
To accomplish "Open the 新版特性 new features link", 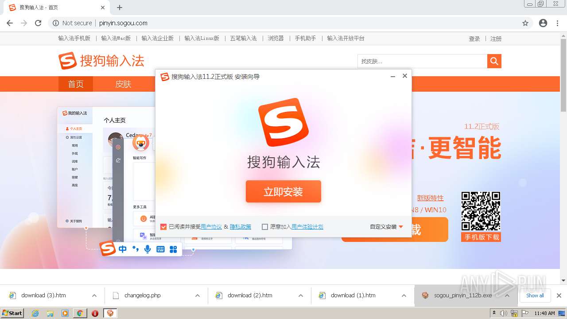I will pyautogui.click(x=430, y=198).
